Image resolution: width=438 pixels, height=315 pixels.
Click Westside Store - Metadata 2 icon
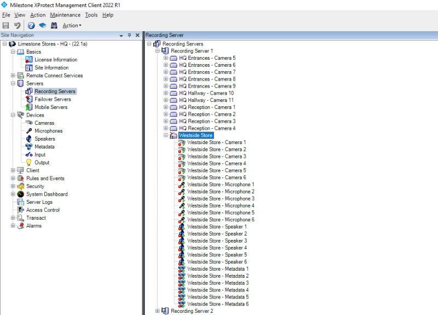point(182,276)
